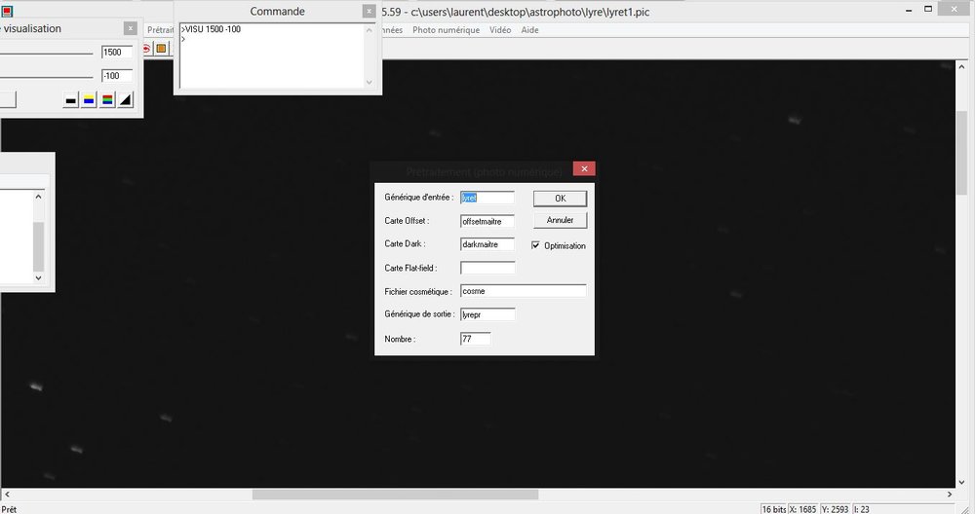
Task: Click the left list panel scrollbar thumb
Action: point(39,246)
